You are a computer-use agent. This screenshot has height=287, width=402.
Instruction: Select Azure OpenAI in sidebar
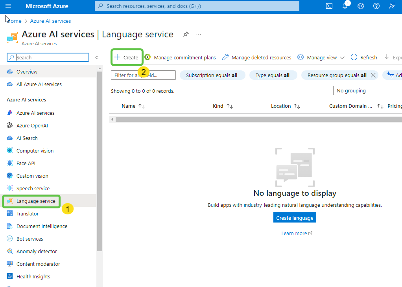click(32, 125)
